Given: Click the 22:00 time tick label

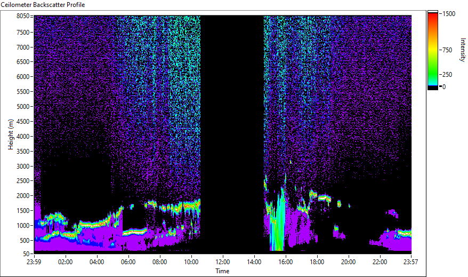Looking at the screenshot, I should 380,262.
